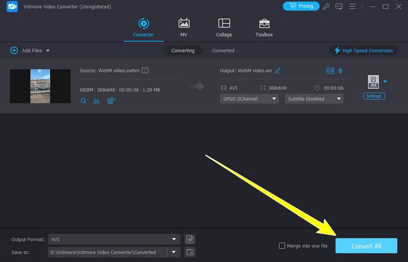Open the Toolbox tab
Viewport: 408px width, 262px height.
pos(264,28)
